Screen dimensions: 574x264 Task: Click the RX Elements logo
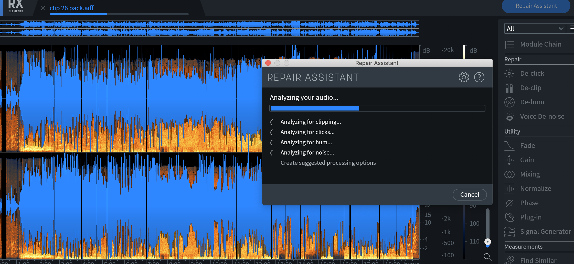pyautogui.click(x=16, y=6)
